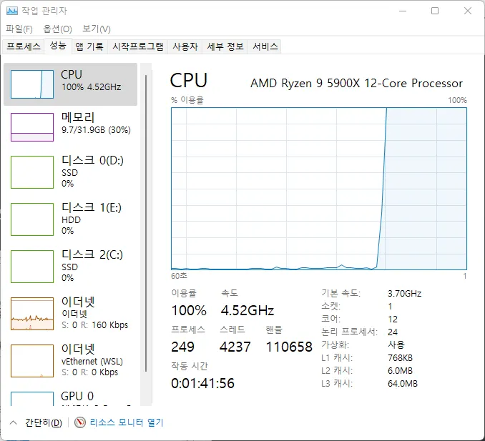The width and height of the screenshot is (485, 441).
Task: Select the 메모리 usage graph thumbnail
Action: coord(32,127)
